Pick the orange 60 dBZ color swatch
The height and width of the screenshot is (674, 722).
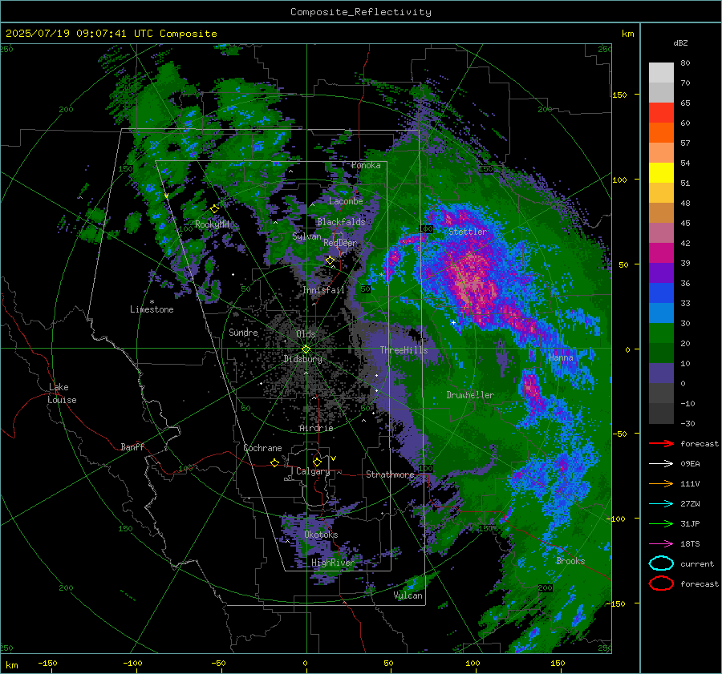coord(661,132)
